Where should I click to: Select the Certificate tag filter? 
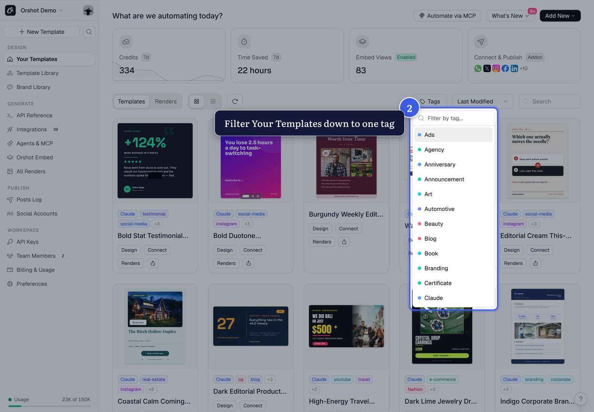(x=454, y=283)
